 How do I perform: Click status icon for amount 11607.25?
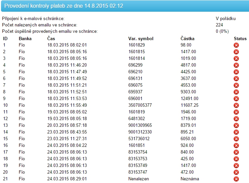click(236, 105)
